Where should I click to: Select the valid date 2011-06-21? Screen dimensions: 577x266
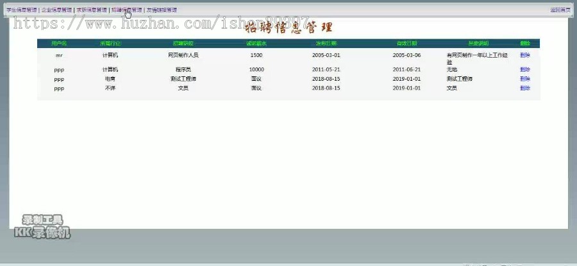406,69
